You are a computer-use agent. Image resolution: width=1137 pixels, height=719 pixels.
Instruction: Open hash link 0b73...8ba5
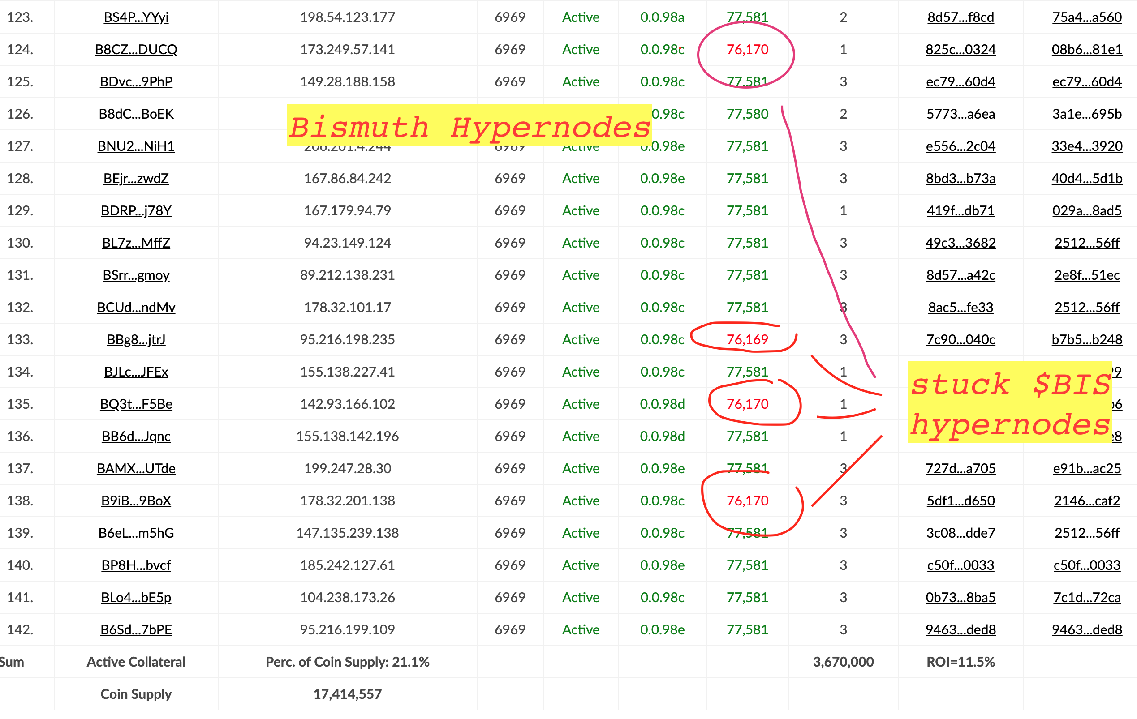pyautogui.click(x=960, y=597)
